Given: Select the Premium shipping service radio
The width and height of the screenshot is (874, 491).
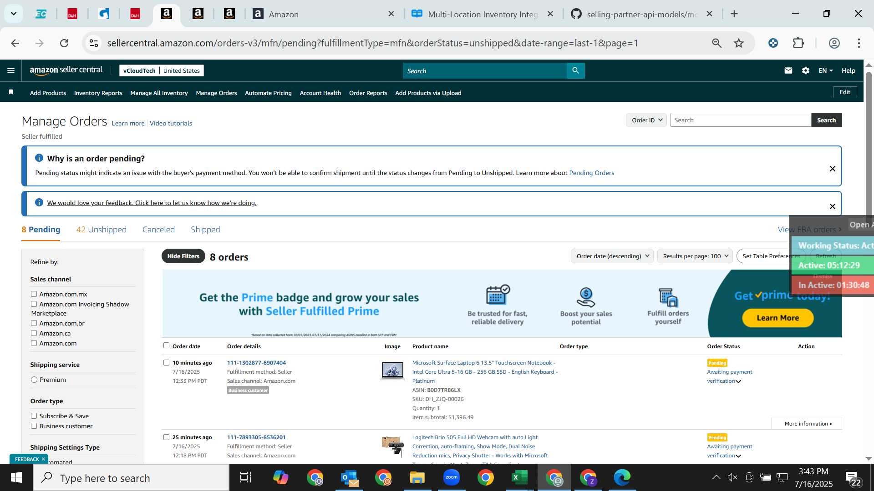Looking at the screenshot, I should point(34,380).
